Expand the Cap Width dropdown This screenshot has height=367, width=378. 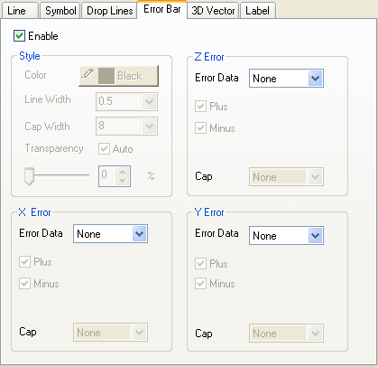point(126,126)
